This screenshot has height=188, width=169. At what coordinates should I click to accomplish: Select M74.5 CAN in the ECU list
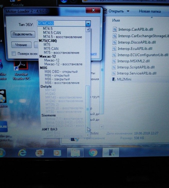pyautogui.click(x=52, y=33)
